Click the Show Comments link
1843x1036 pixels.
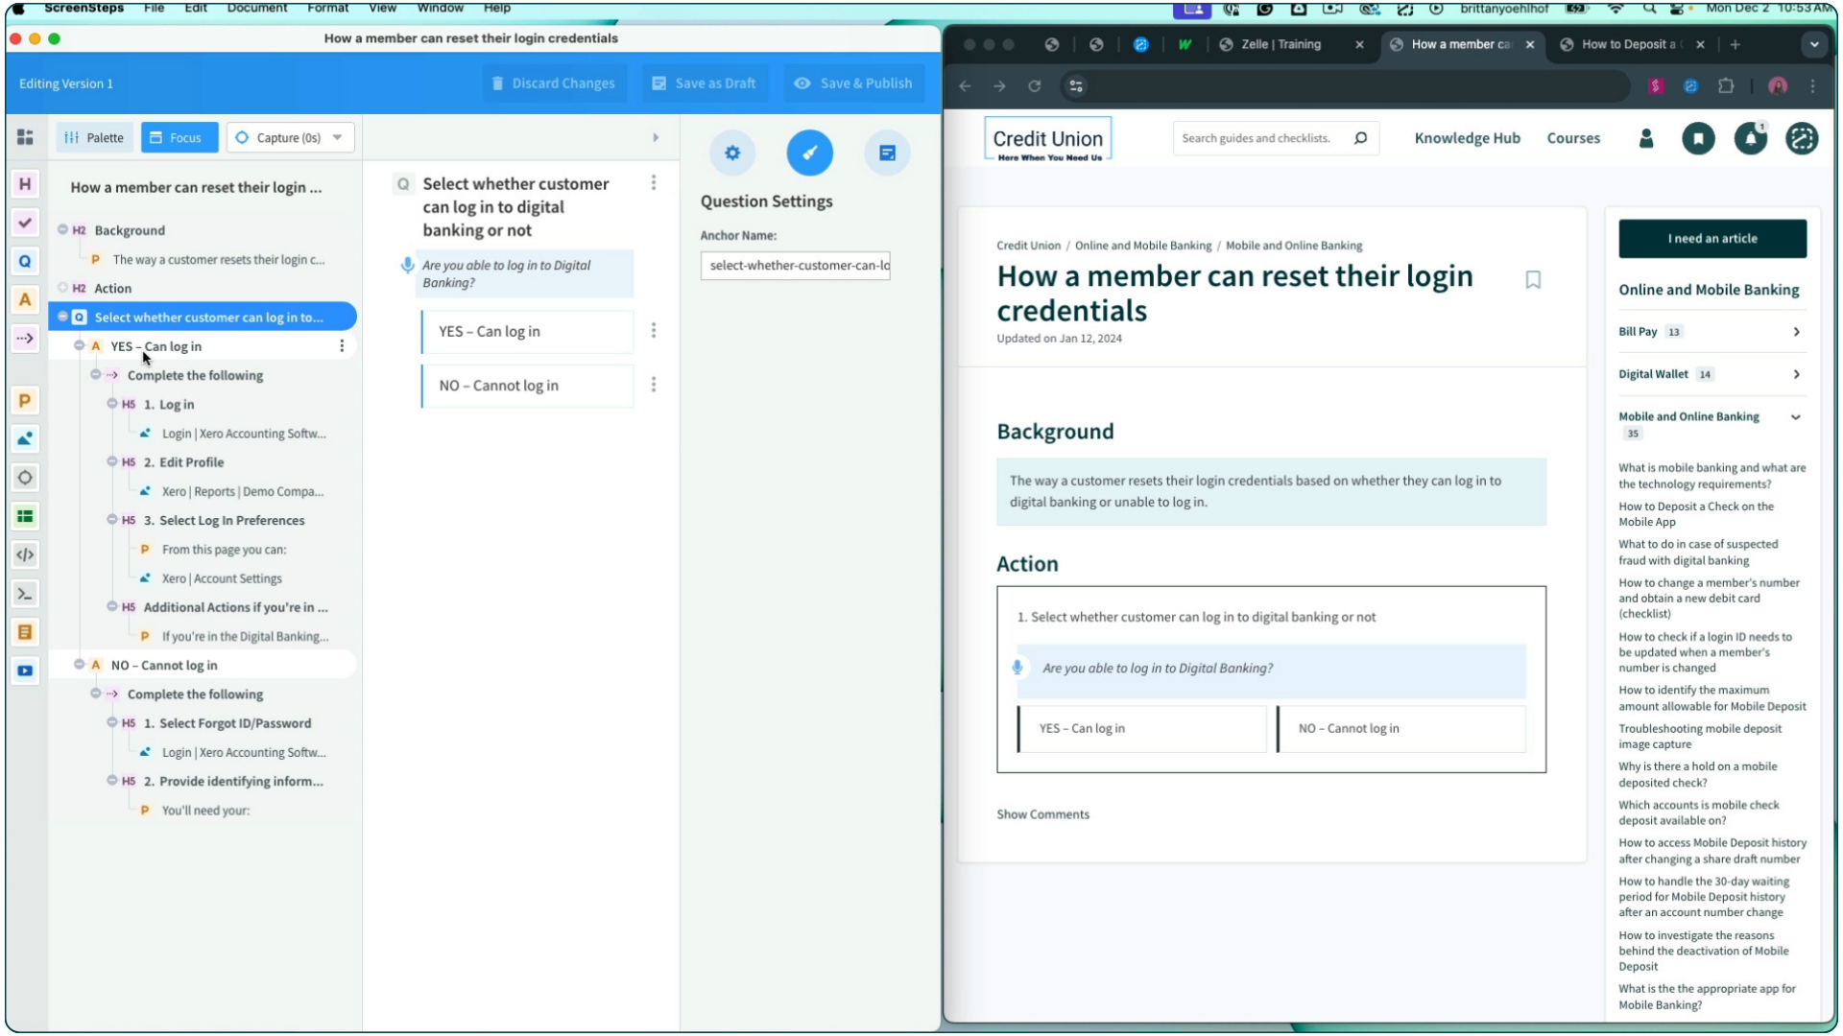[x=1042, y=814]
